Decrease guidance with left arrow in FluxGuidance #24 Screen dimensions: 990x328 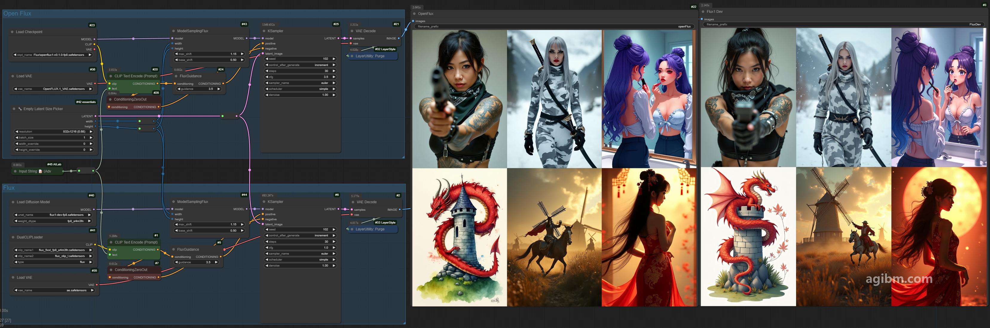(179, 89)
